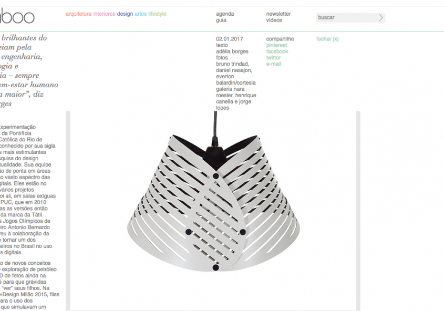Open the vídeos page
444x311 pixels.
(274, 20)
